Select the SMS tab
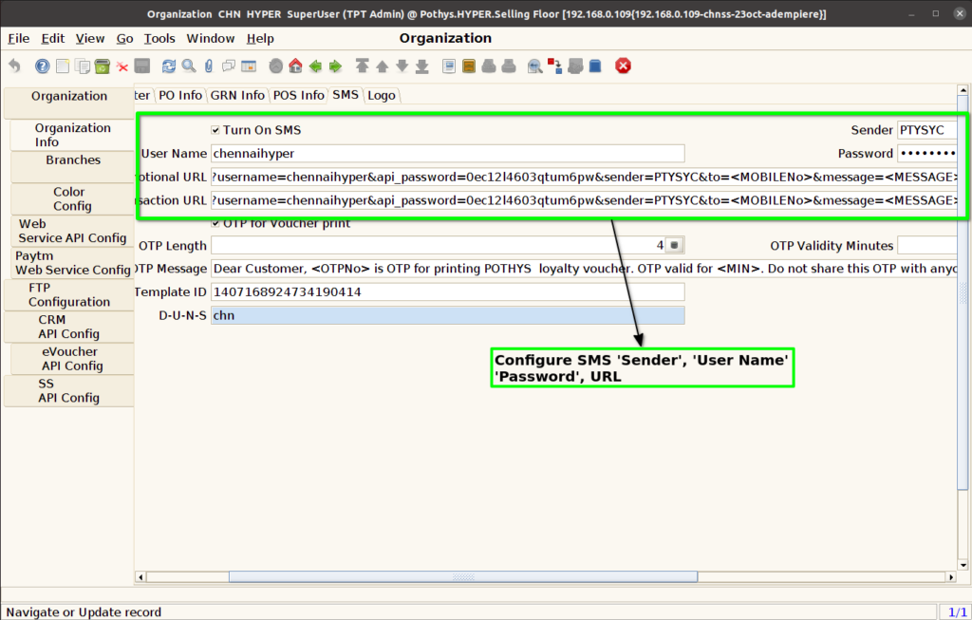Viewport: 972px width, 620px height. 346,95
